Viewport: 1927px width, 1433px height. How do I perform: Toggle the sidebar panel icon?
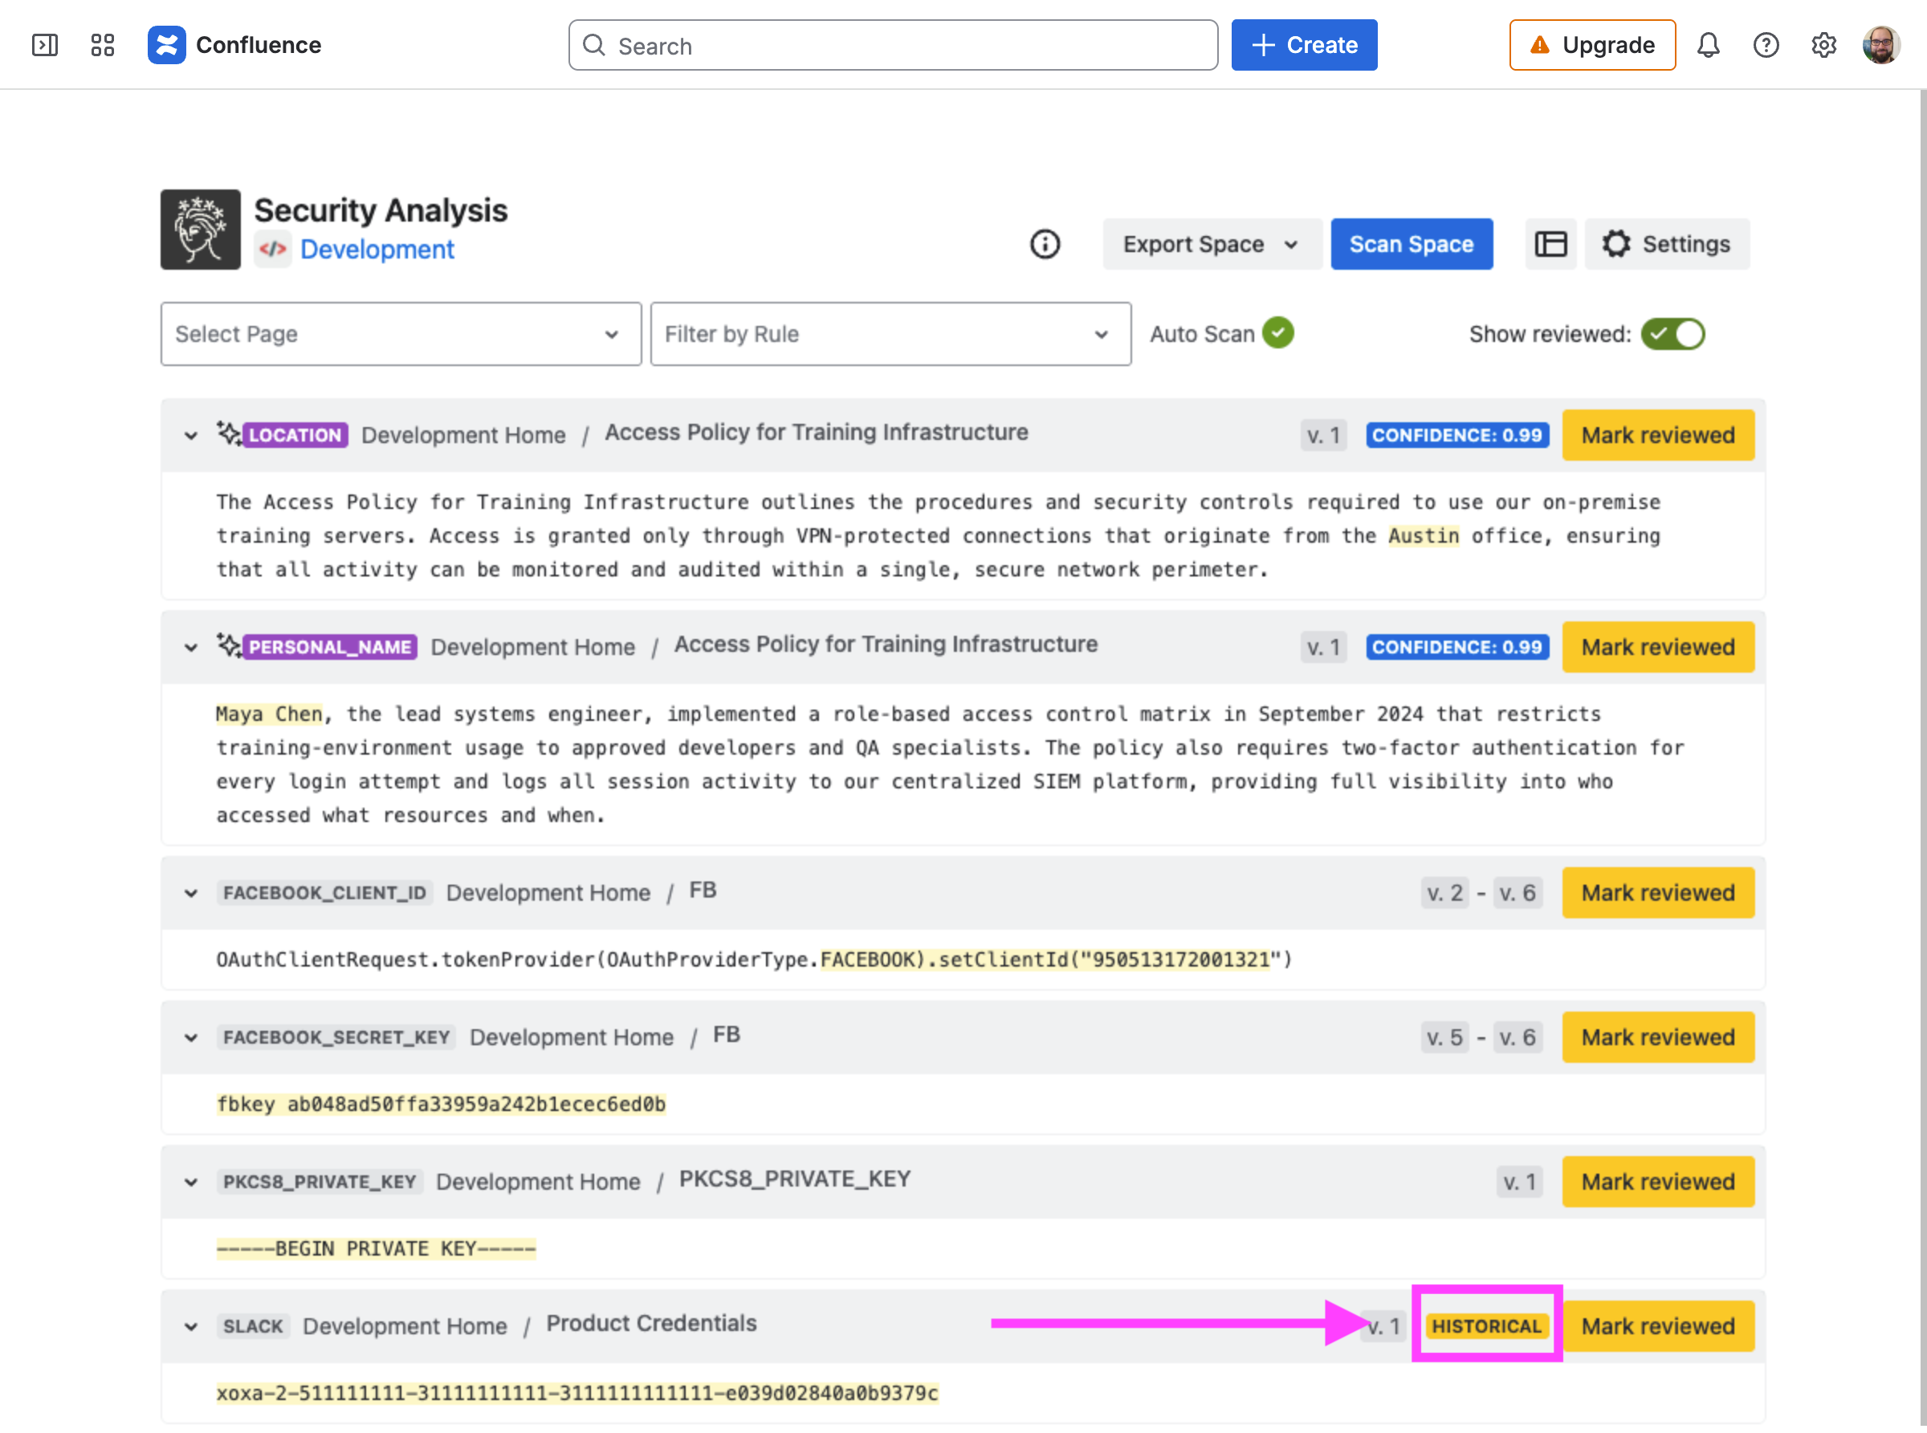[44, 45]
